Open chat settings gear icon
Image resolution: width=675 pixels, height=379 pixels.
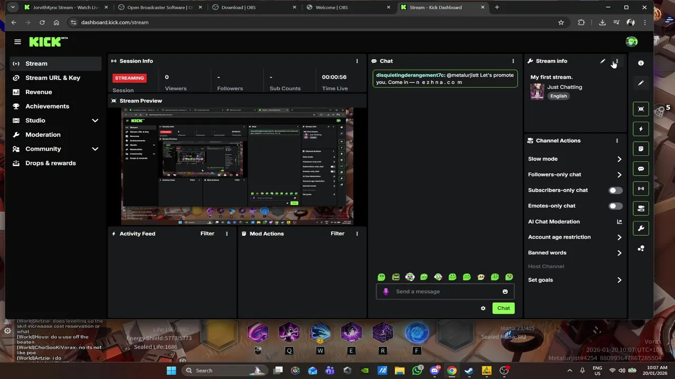(483, 308)
